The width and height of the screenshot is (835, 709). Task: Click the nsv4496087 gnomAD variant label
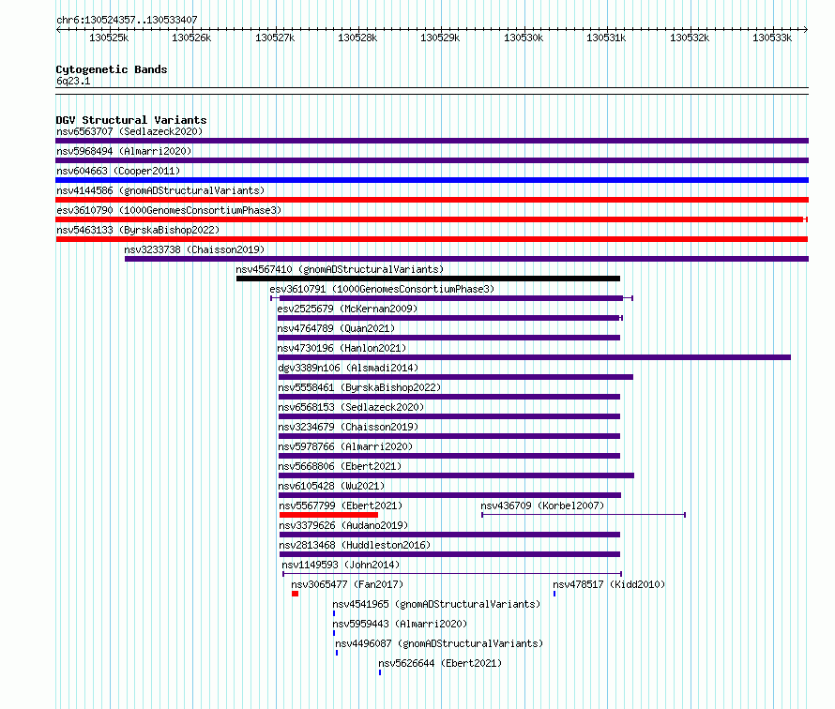click(439, 643)
